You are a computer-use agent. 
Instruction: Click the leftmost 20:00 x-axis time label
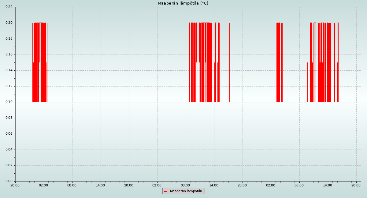[15, 185]
